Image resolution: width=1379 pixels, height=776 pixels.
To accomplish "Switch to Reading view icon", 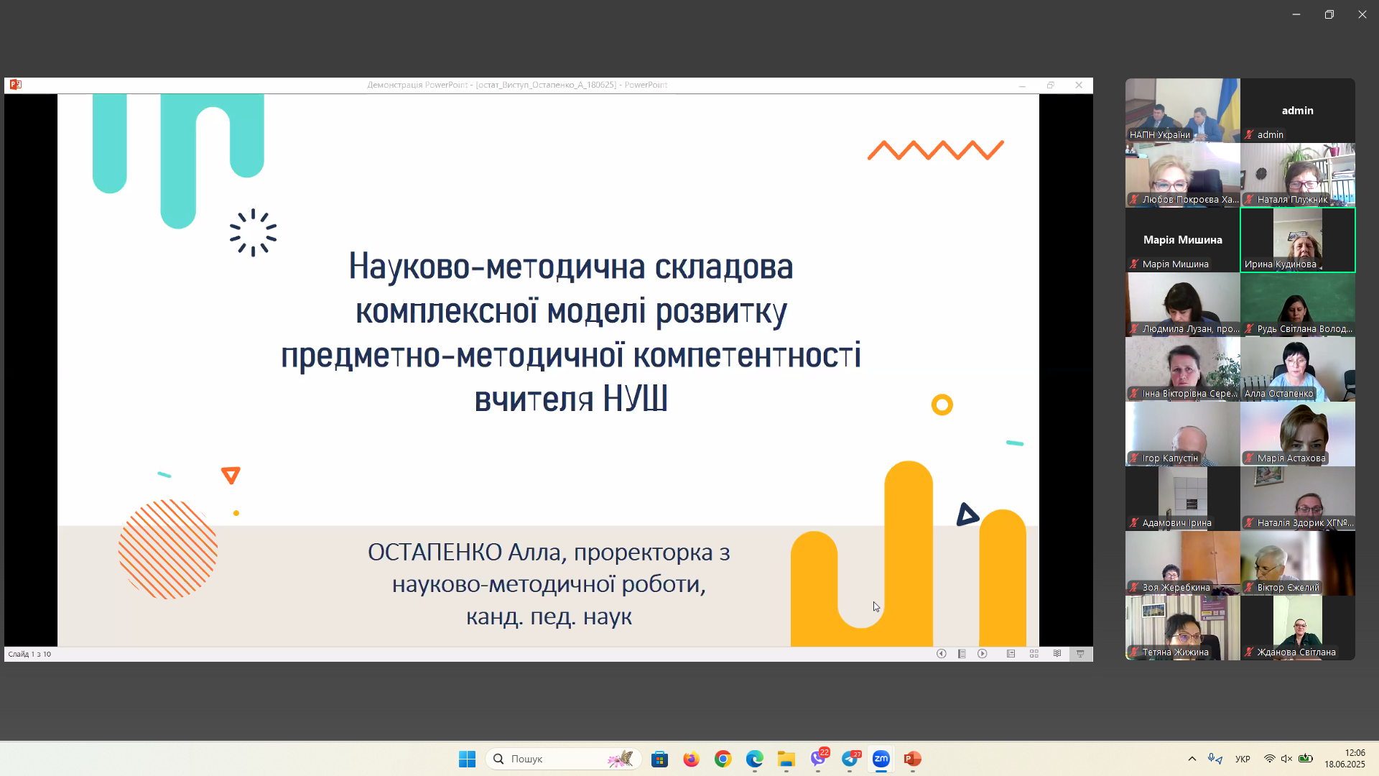I will click(x=1057, y=654).
